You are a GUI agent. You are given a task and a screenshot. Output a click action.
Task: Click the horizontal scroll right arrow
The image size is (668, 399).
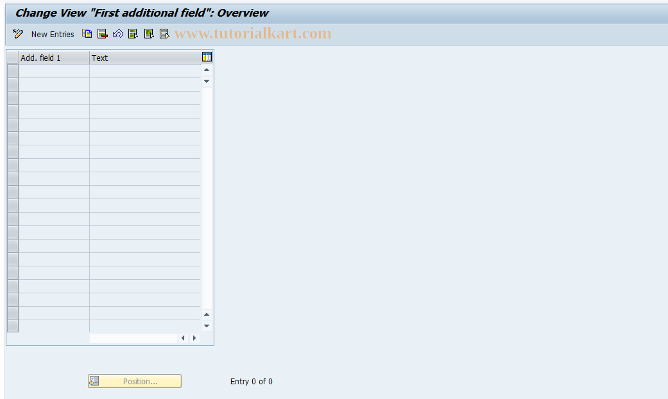click(x=194, y=338)
